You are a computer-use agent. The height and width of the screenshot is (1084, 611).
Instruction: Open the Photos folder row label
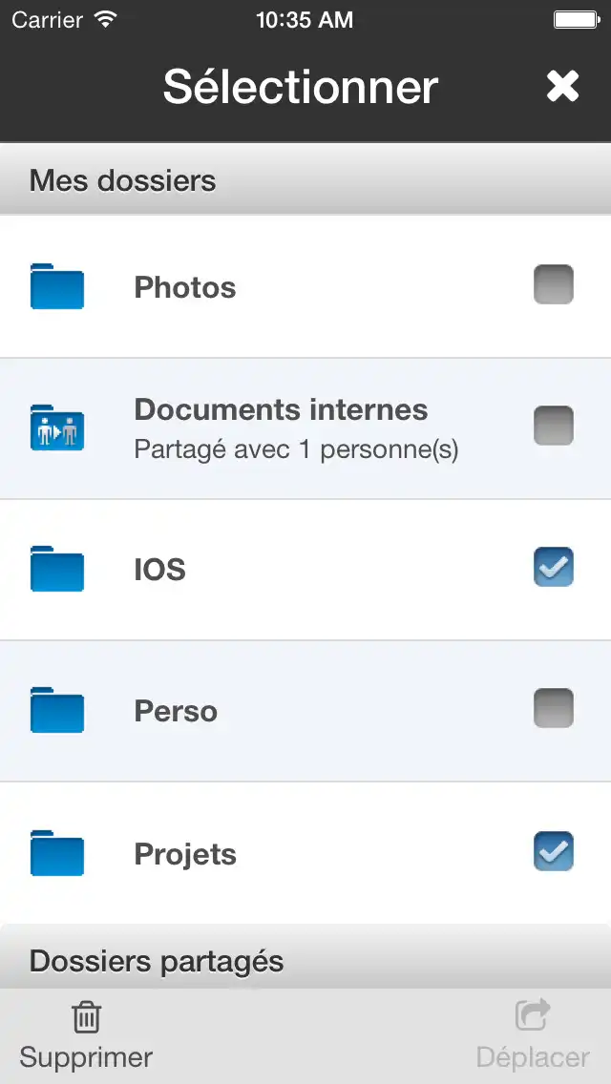pos(185,287)
